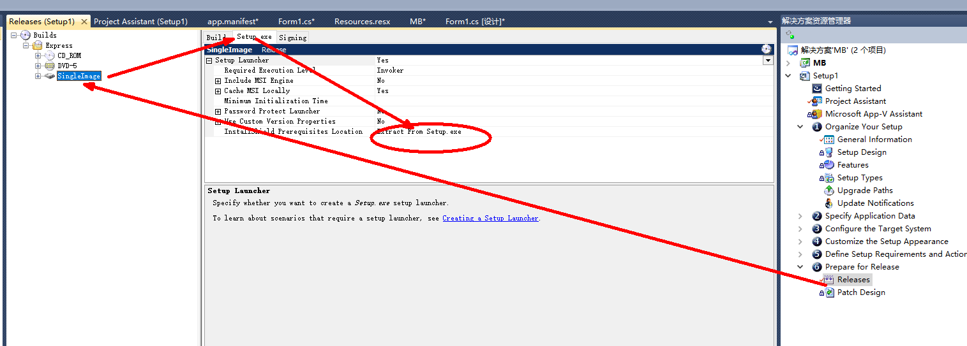Select the Setup1 project icon
The height and width of the screenshot is (346, 967).
806,75
